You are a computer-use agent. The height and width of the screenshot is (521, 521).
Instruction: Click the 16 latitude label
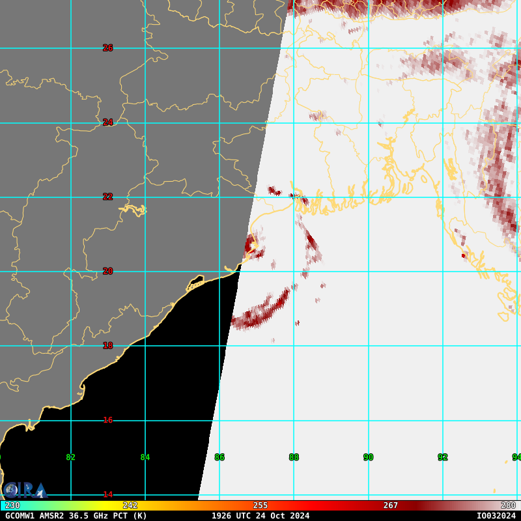pos(107,420)
